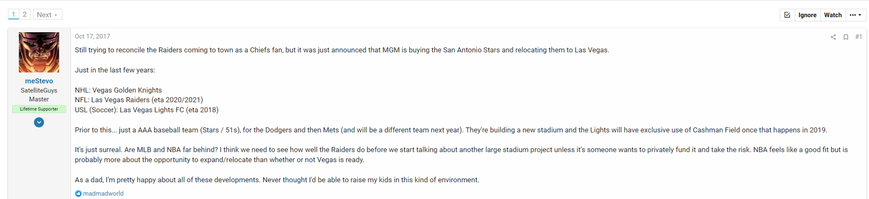Click the small arrow inside Next button
This screenshot has width=869, height=199.
coord(56,15)
